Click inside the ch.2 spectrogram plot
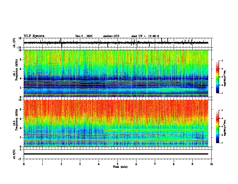Image resolution: width=238 pixels, height=184 pixels. tap(116, 123)
